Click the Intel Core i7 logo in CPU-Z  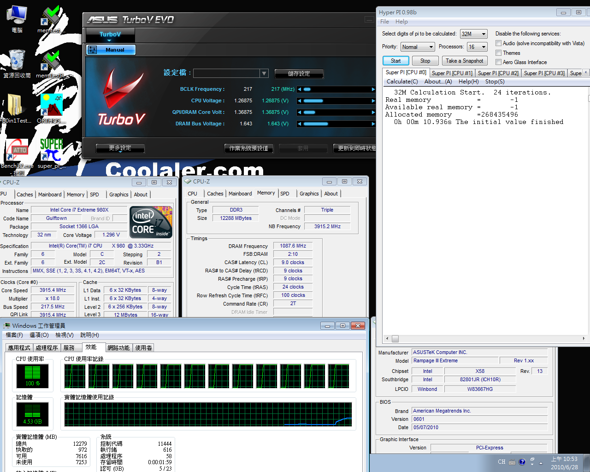click(152, 222)
